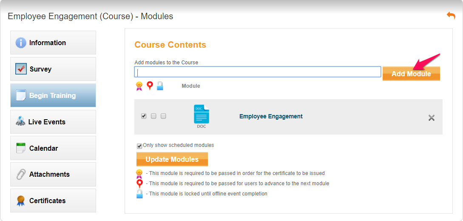Viewport: 463px width, 221px height.
Task: Click the legend certificate ribbon icon
Action: (x=139, y=174)
